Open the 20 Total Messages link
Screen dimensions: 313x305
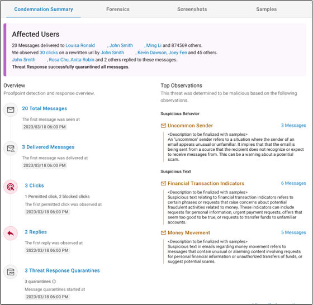pos(44,108)
